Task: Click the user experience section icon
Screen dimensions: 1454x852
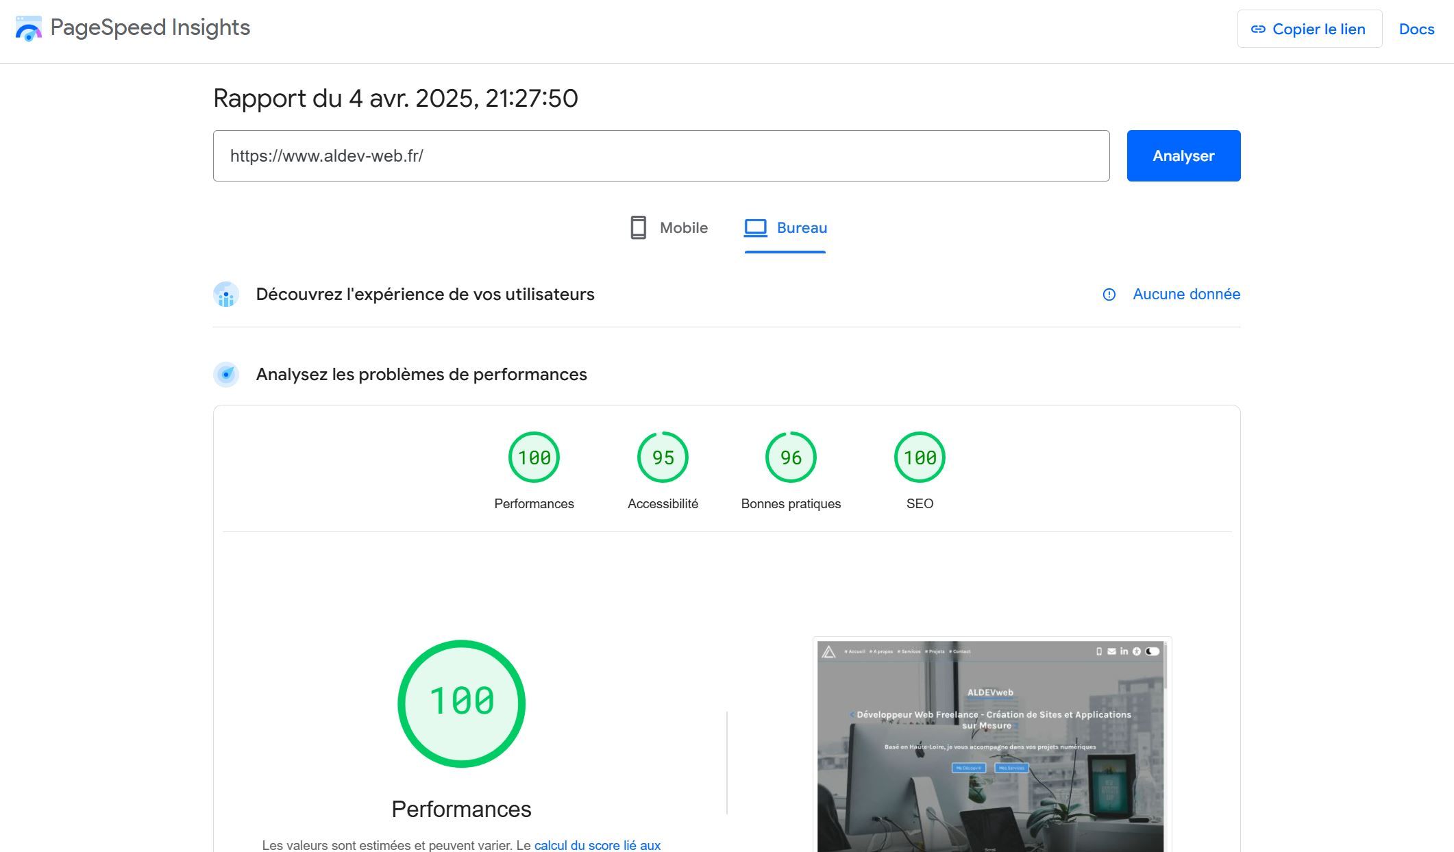Action: click(226, 295)
